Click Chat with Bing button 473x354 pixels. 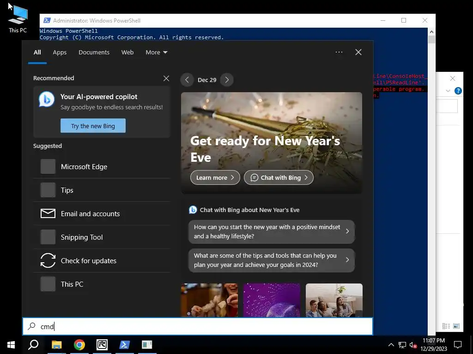pos(279,177)
